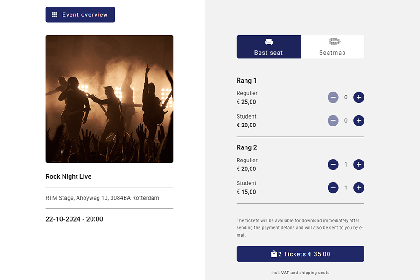Click the Rock Night Live event title
This screenshot has height=280, width=420.
pyautogui.click(x=69, y=177)
